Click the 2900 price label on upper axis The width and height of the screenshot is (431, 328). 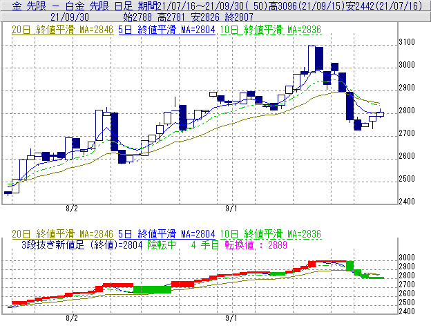pos(407,88)
